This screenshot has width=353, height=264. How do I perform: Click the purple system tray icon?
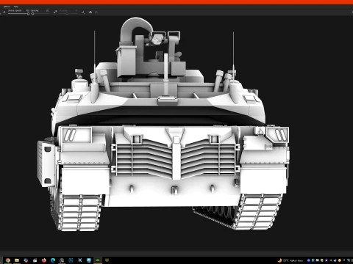coord(327,260)
